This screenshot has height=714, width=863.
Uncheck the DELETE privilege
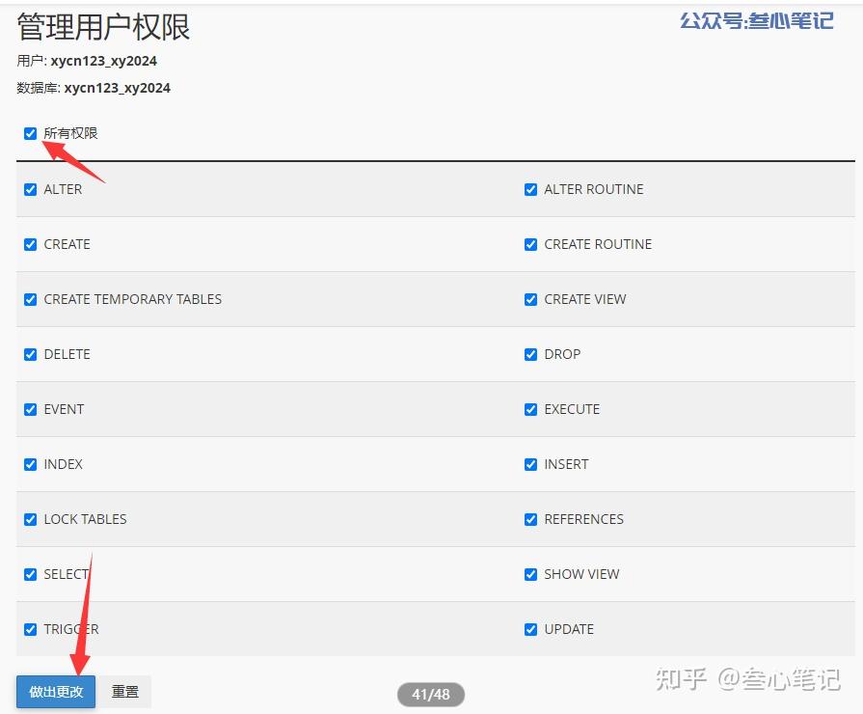tap(30, 354)
